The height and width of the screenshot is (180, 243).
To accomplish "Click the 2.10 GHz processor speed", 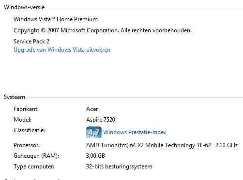I will tap(227, 145).
